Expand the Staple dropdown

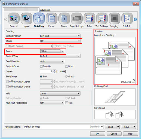pos(60,41)
